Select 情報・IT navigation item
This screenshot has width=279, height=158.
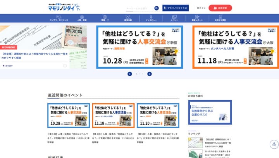point(105,18)
